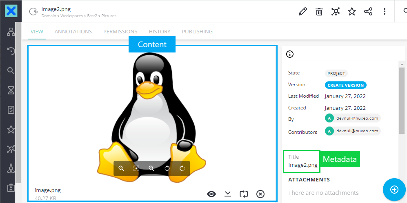
Task: Open the expired hourglass sidebar icon
Action: (11, 90)
